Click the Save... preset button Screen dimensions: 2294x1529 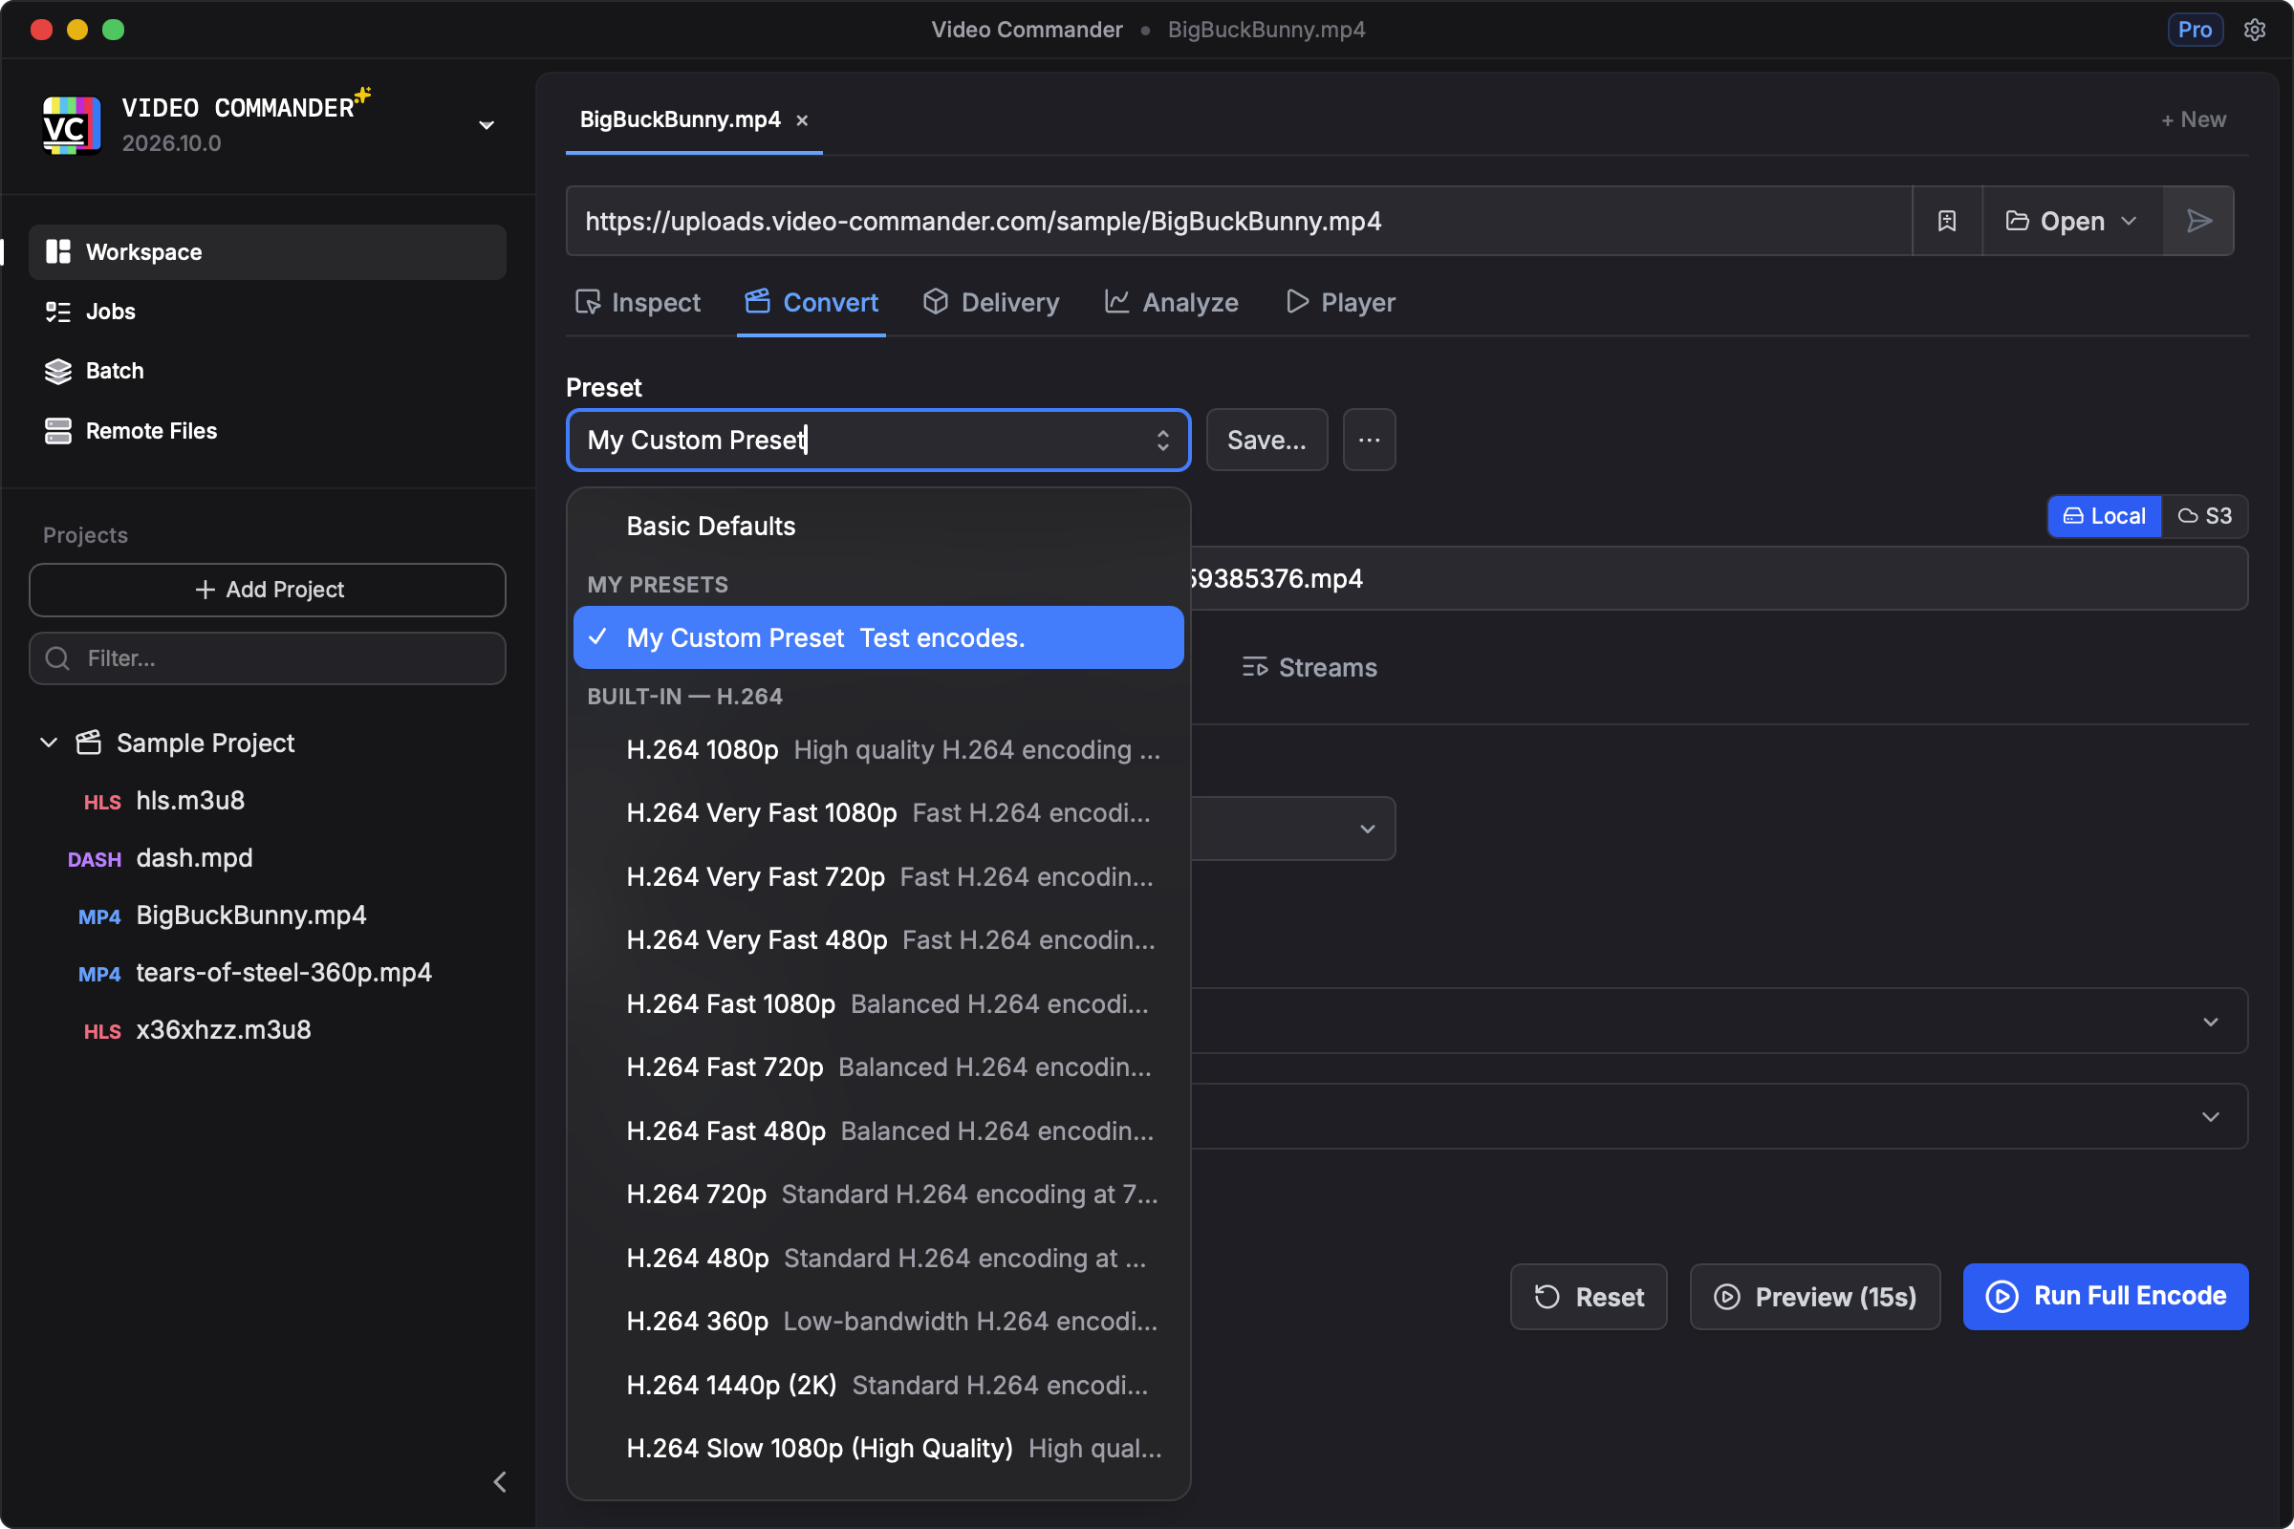point(1266,440)
